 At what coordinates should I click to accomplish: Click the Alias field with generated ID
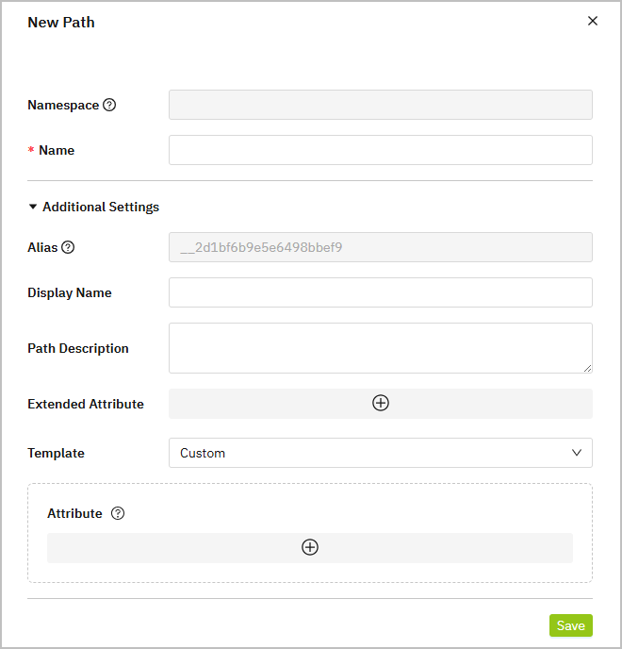(x=380, y=247)
